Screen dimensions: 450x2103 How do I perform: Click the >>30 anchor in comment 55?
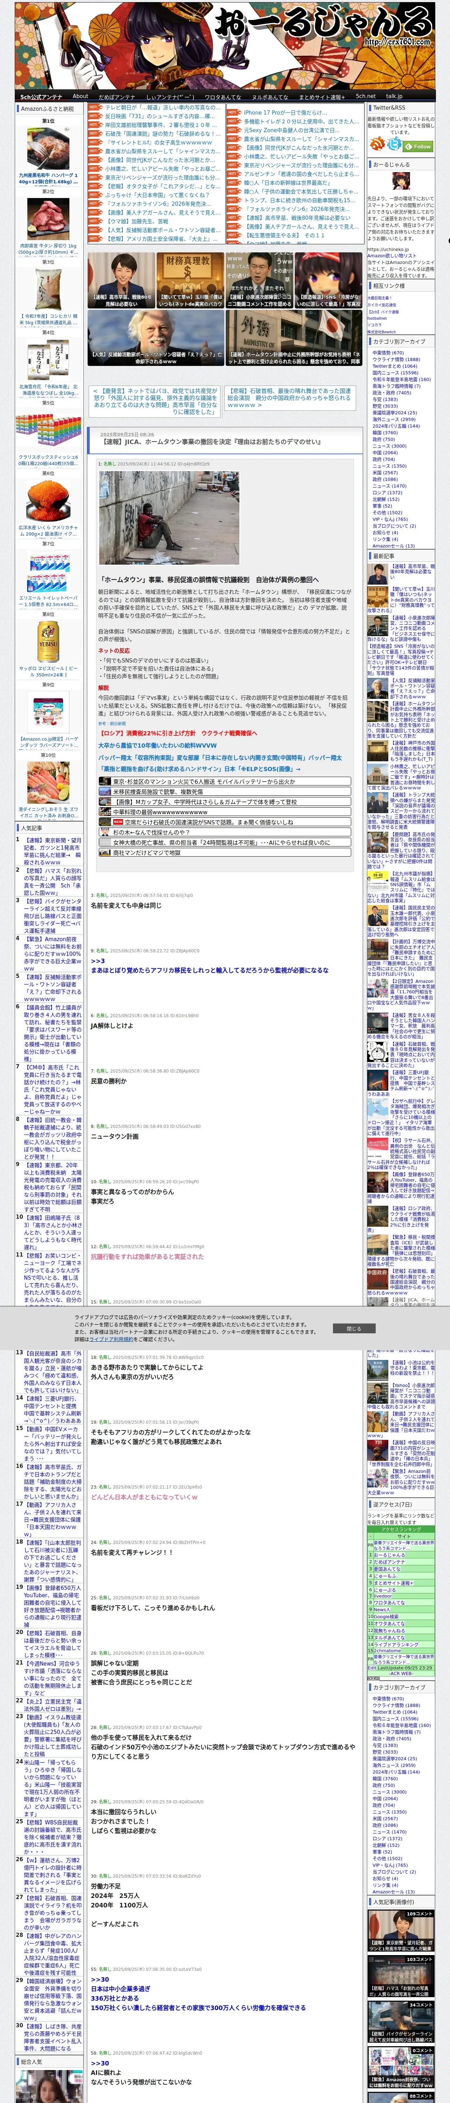100,1979
